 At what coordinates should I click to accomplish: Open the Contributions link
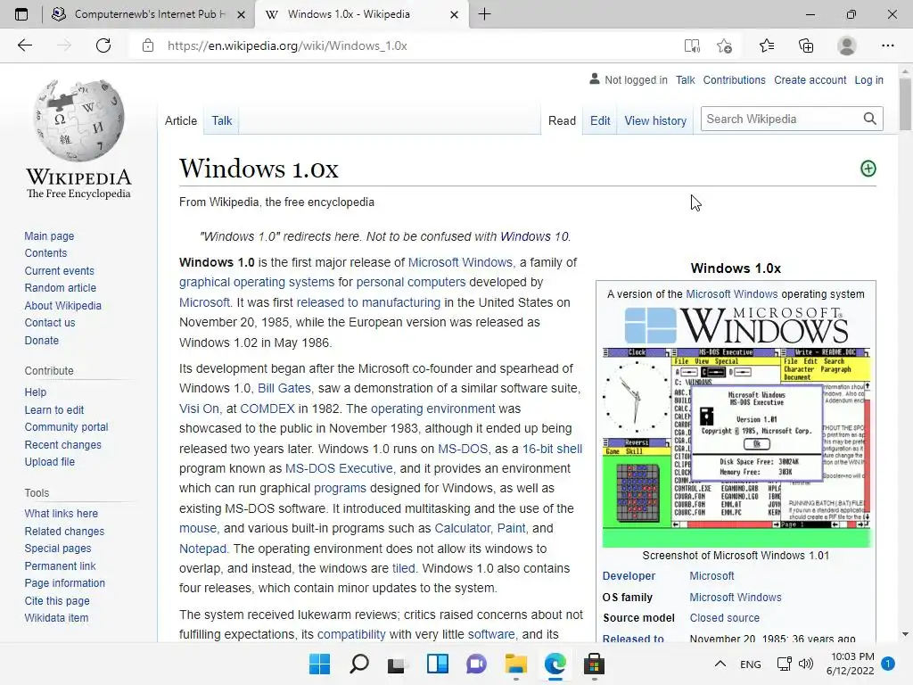click(x=734, y=79)
